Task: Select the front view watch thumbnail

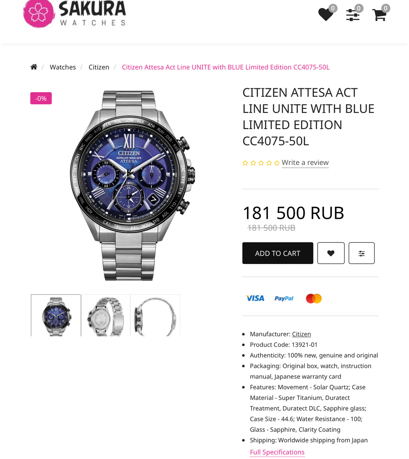Action: (x=56, y=316)
